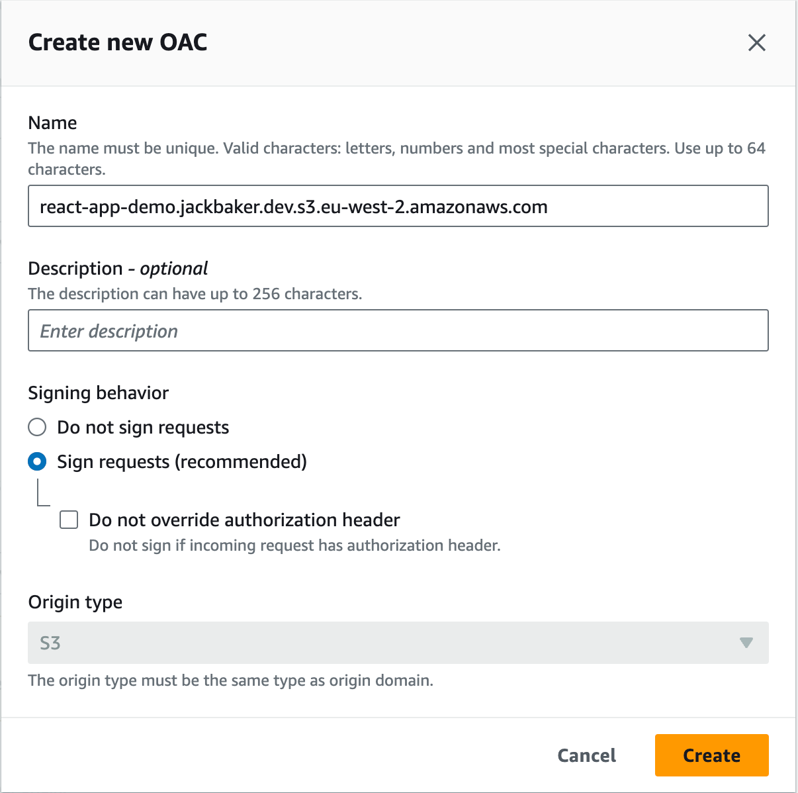Select the Do not sign requests radio button
The image size is (798, 793).
[38, 428]
